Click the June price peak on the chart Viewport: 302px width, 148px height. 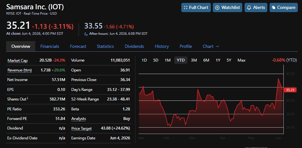point(278,78)
